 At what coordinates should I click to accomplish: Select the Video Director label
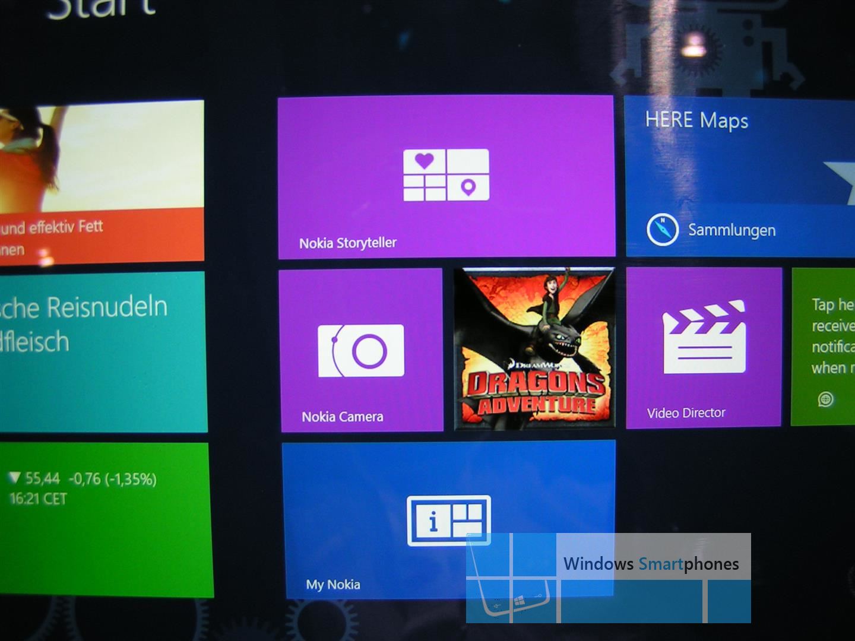tap(686, 412)
